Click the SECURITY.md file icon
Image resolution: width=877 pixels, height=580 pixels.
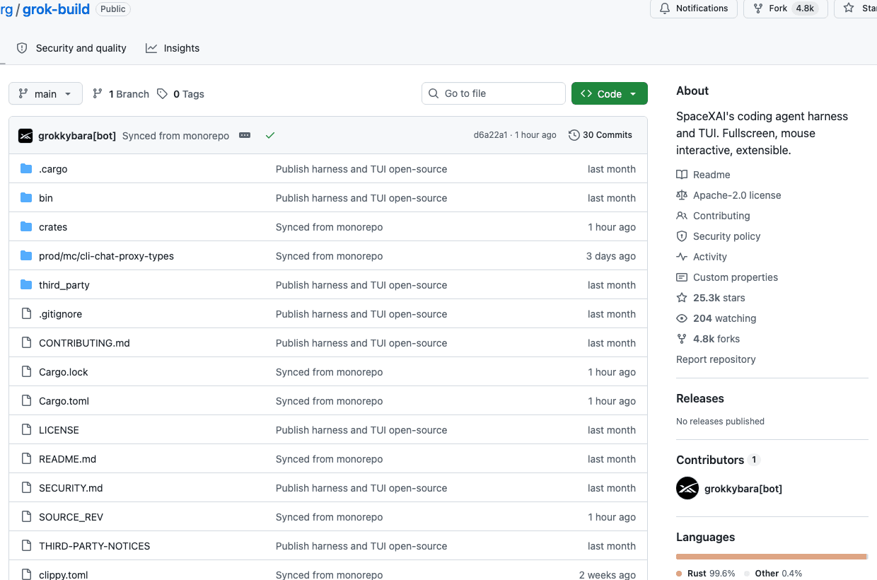click(26, 487)
